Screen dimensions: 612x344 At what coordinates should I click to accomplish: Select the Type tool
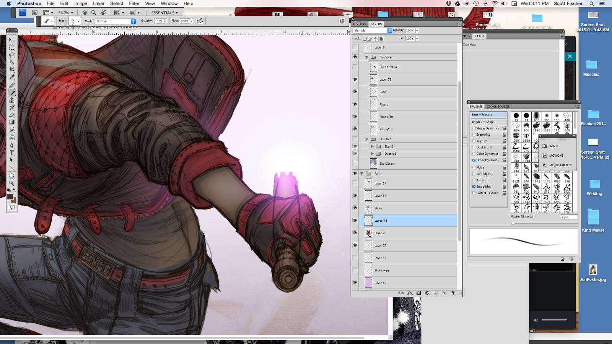[x=12, y=153]
